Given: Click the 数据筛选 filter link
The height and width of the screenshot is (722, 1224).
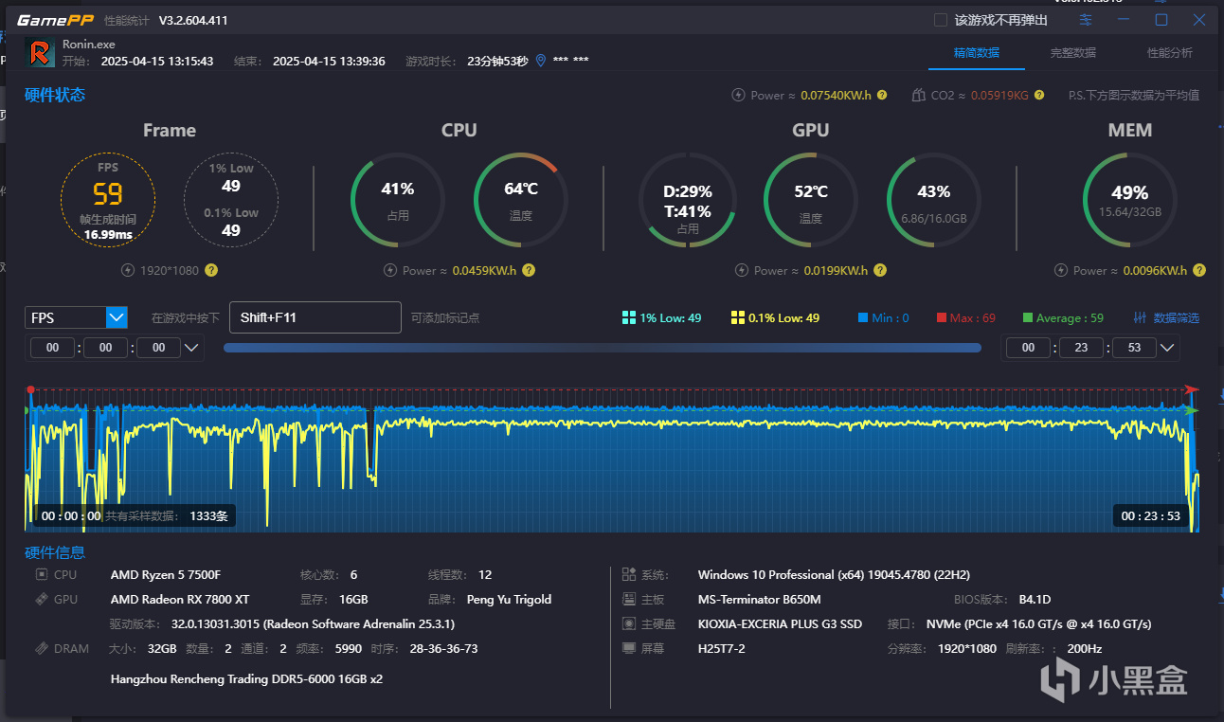Looking at the screenshot, I should click(x=1176, y=317).
